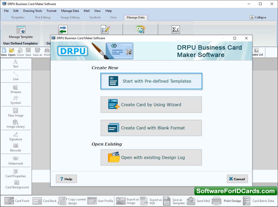The width and height of the screenshot is (278, 207).
Task: Select the Barcode tool
Action: [16, 148]
